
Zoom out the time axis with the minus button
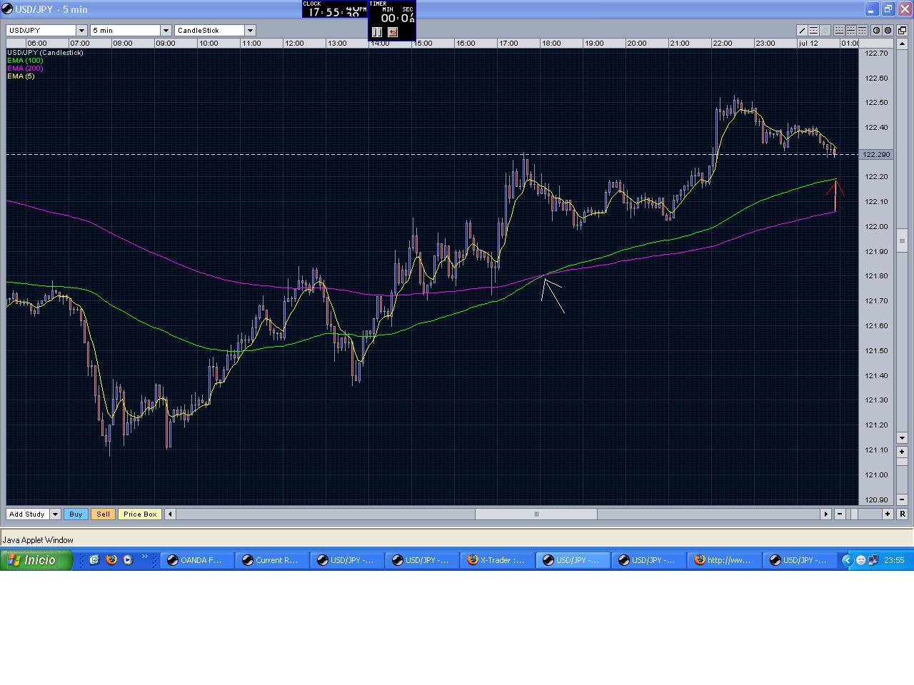click(840, 514)
